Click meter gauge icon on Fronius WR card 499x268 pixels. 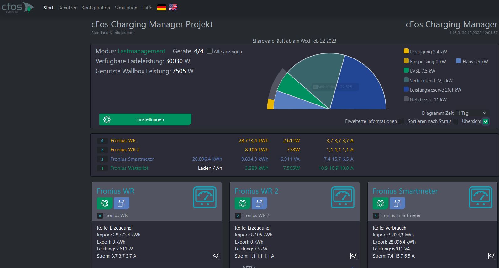(x=205, y=197)
